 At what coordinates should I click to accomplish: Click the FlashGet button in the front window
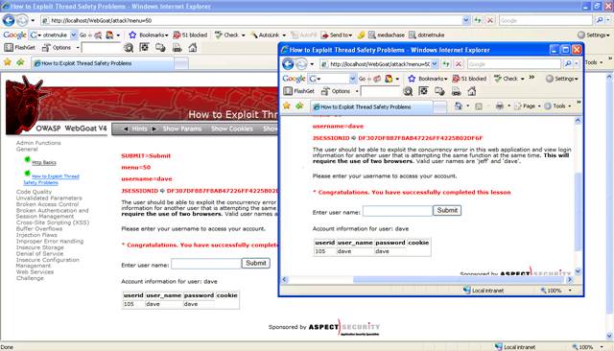299,91
